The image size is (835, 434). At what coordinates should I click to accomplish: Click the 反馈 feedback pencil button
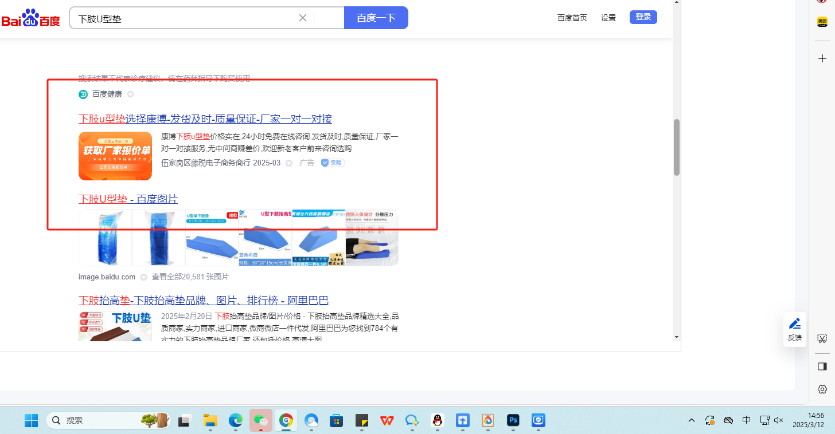click(x=794, y=329)
